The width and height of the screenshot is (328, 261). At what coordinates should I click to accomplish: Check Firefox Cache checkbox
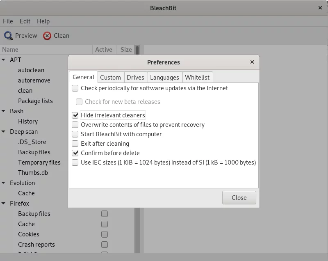(x=105, y=224)
